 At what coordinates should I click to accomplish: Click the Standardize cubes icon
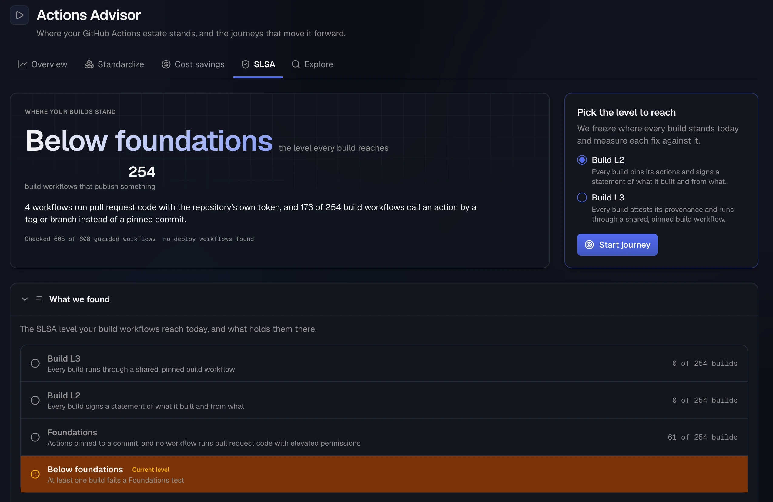[x=89, y=64]
